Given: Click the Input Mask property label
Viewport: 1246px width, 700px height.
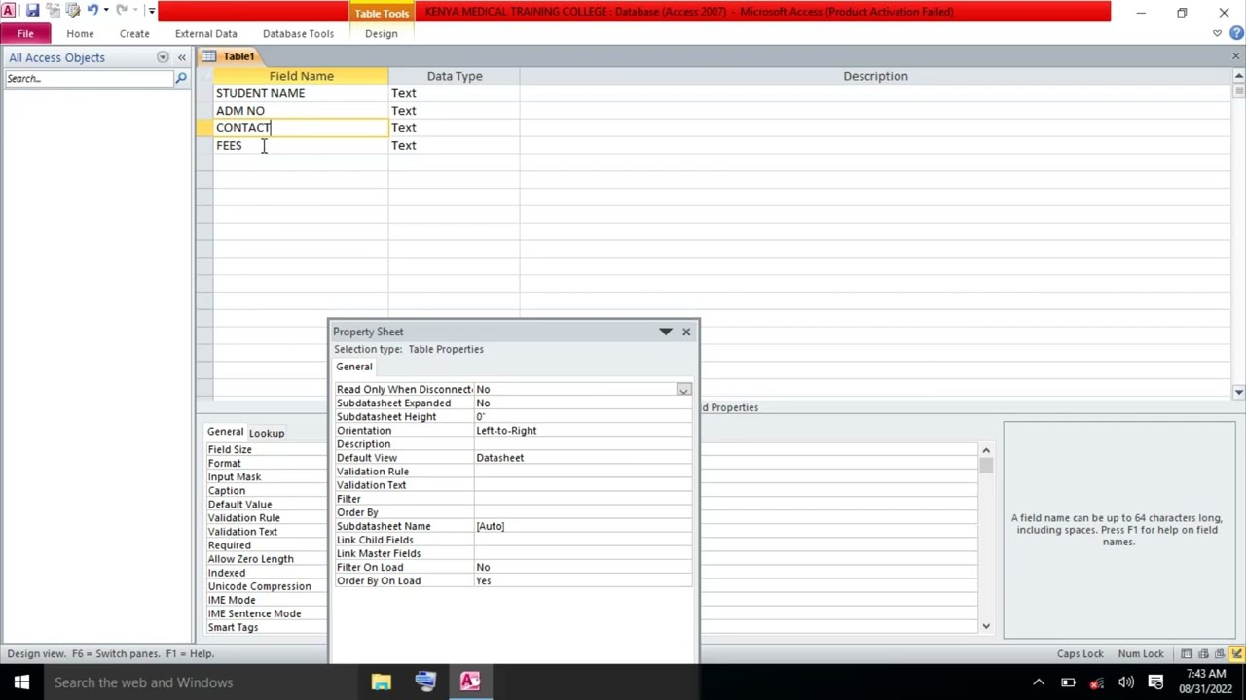Looking at the screenshot, I should point(235,476).
